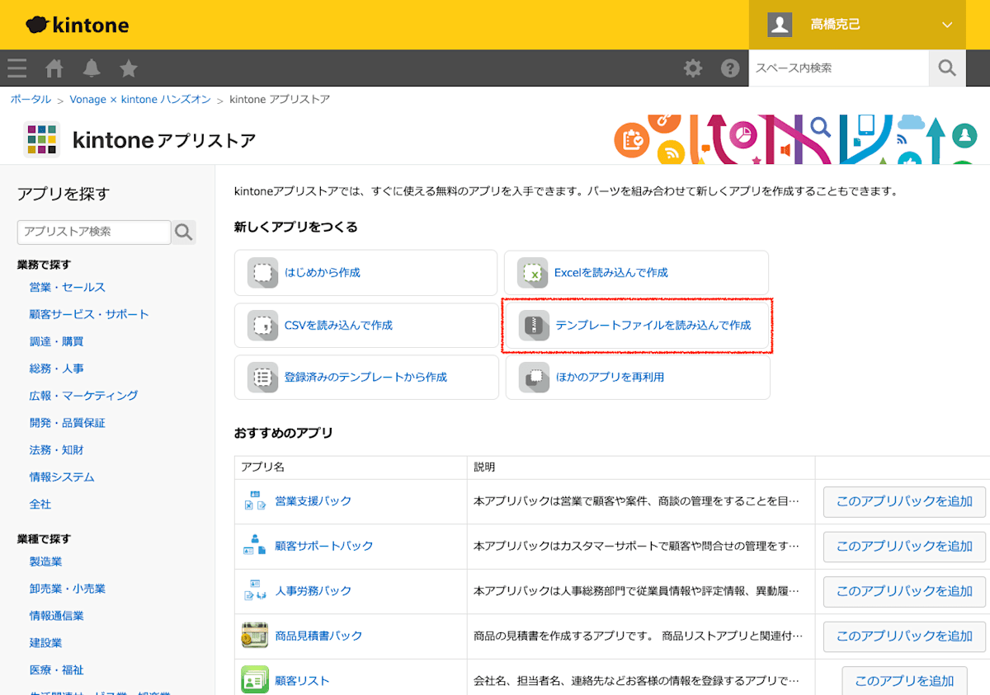Browse 法務・知財 category
This screenshot has height=695, width=990.
[56, 450]
